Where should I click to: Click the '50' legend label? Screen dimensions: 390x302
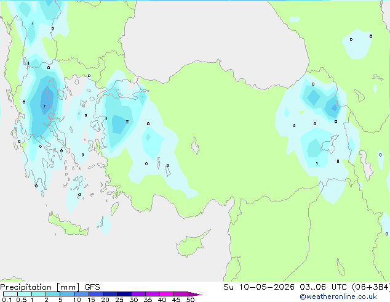coord(190,300)
